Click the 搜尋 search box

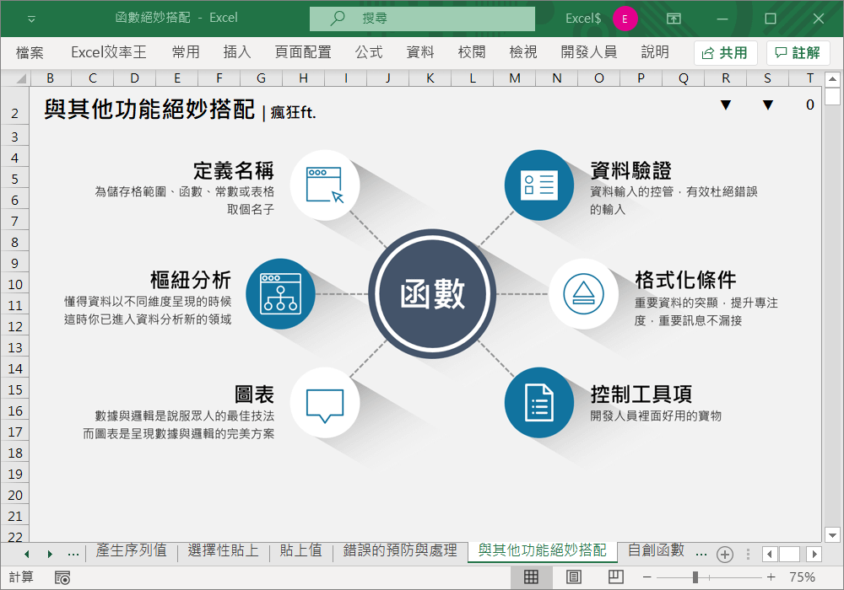422,18
